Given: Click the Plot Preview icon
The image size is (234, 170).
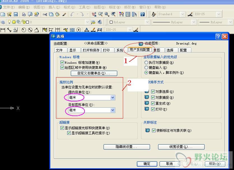Looking at the screenshot, I should (x=30, y=14).
